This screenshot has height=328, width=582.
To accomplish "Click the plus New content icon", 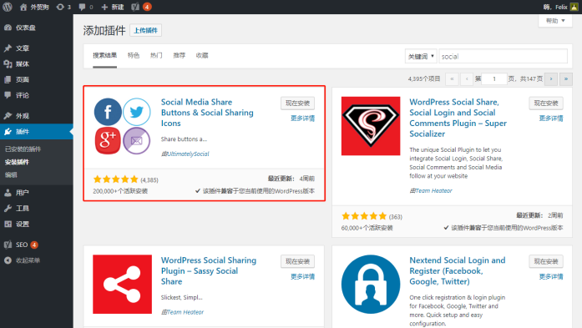I will [104, 7].
